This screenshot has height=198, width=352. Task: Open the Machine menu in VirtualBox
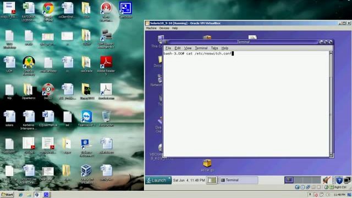151,28
